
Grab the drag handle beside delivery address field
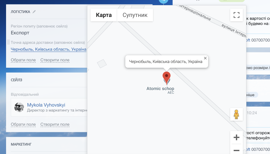pos(9,42)
